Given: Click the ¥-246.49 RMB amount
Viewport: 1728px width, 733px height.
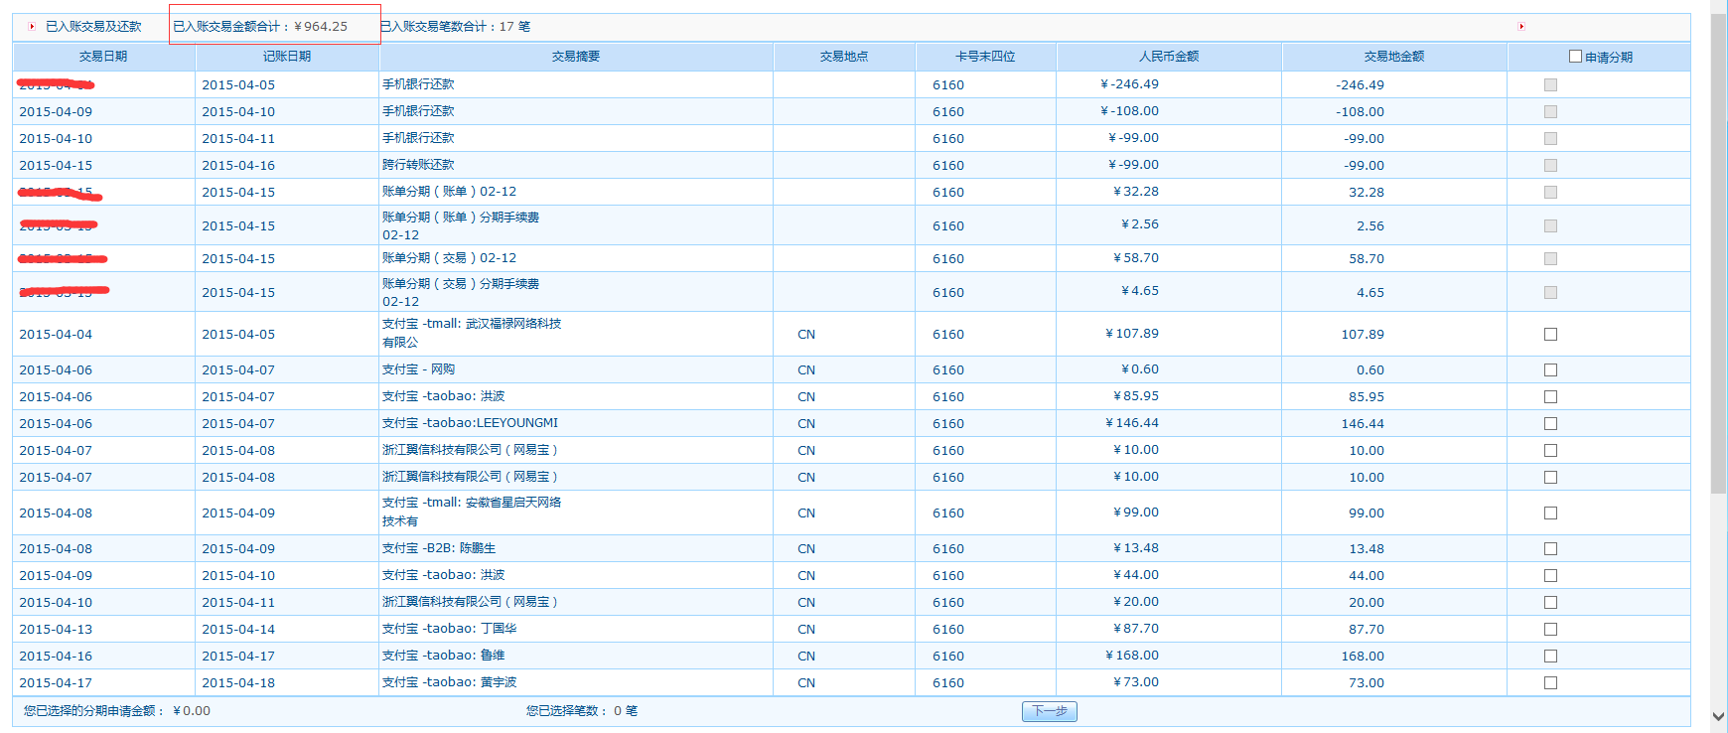Looking at the screenshot, I should (x=1129, y=84).
